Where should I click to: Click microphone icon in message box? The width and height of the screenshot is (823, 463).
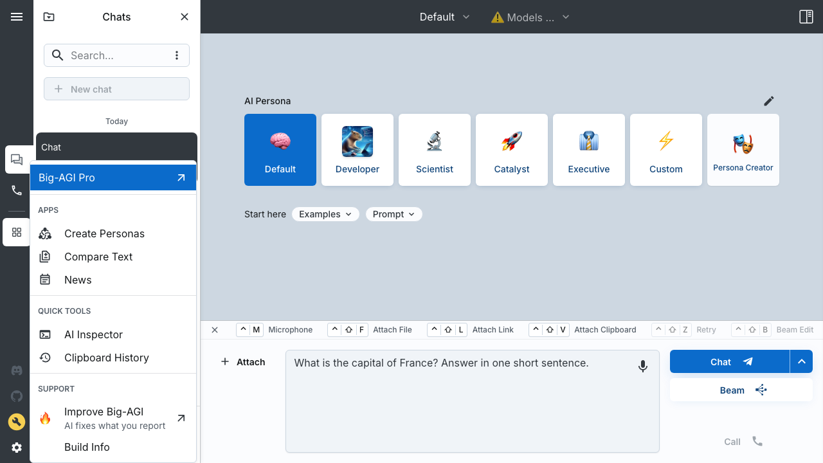pos(643,367)
